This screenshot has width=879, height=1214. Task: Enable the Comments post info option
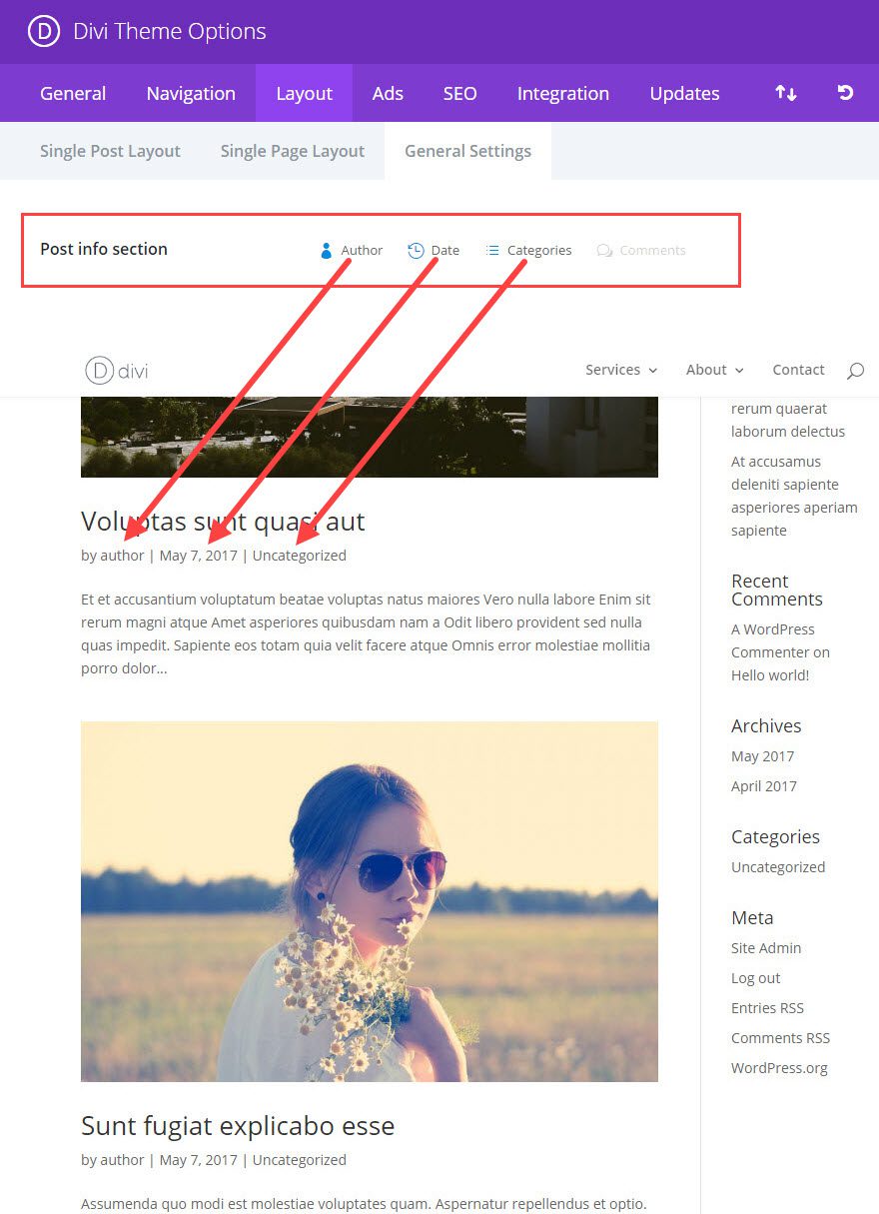(641, 250)
